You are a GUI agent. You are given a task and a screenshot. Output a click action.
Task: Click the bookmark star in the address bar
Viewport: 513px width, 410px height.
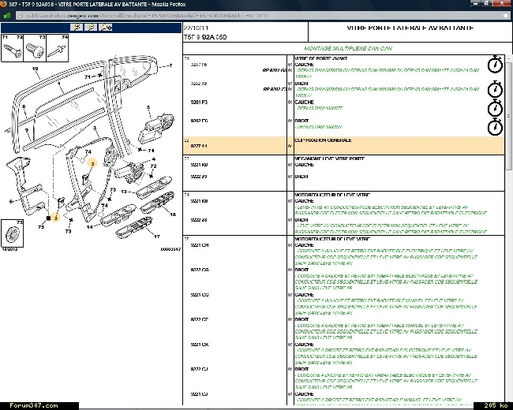point(506,15)
